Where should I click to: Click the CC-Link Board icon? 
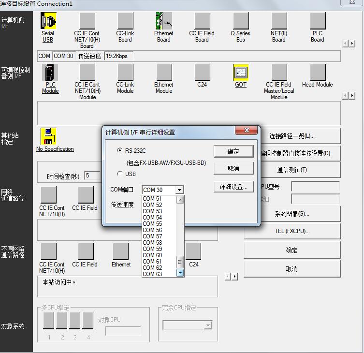point(125,21)
